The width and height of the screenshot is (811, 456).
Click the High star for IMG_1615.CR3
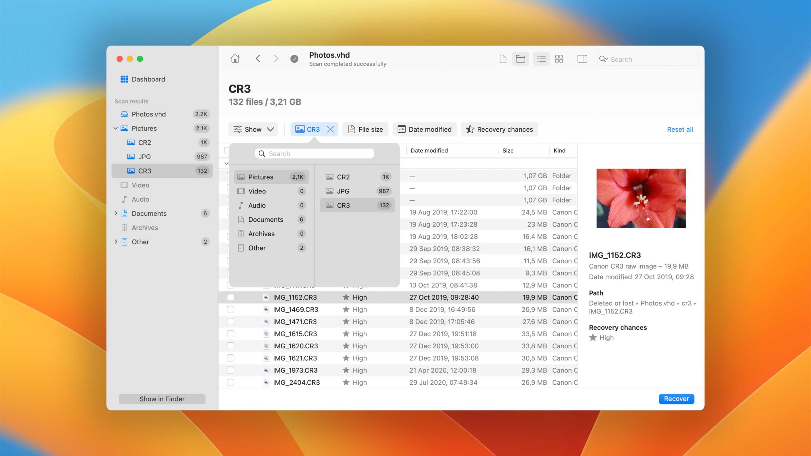click(x=346, y=334)
